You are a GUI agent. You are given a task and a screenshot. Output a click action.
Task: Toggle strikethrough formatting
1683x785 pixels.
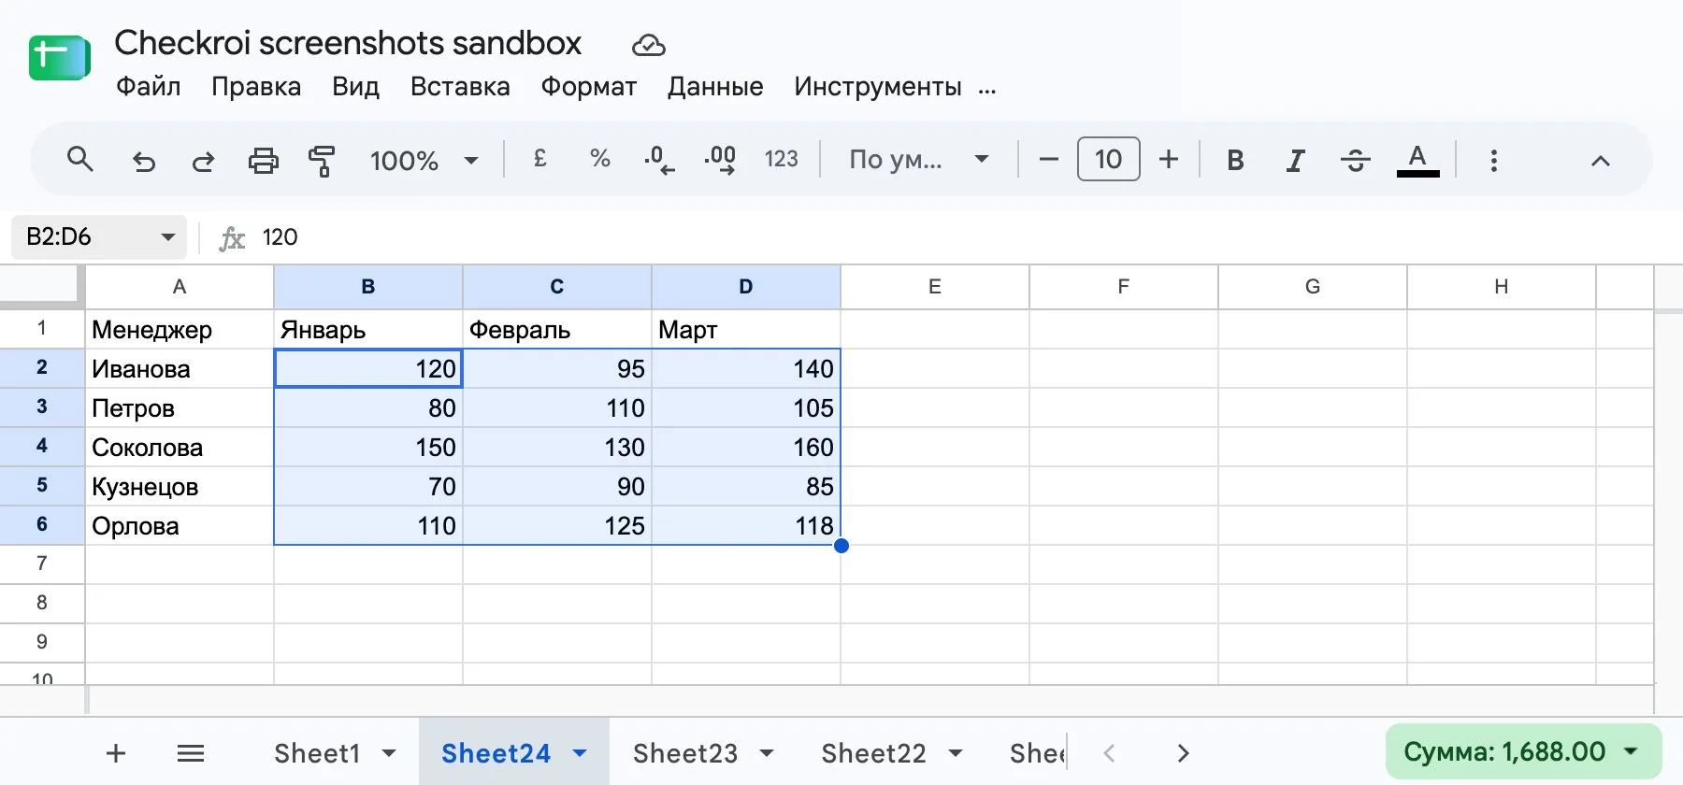[1355, 161]
